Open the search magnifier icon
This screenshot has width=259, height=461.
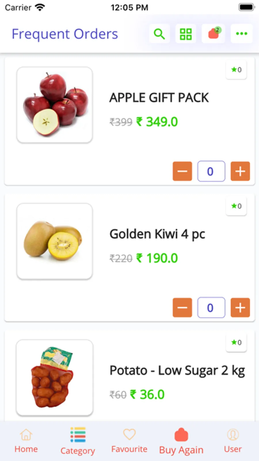[159, 34]
